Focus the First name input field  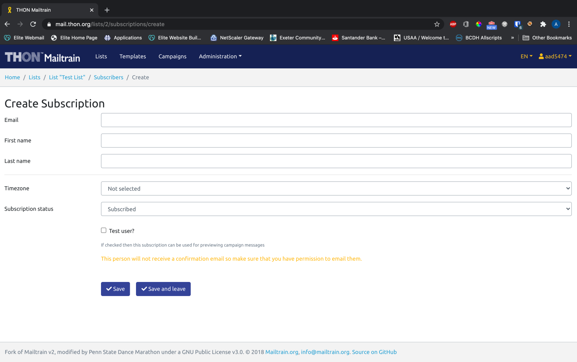click(336, 140)
